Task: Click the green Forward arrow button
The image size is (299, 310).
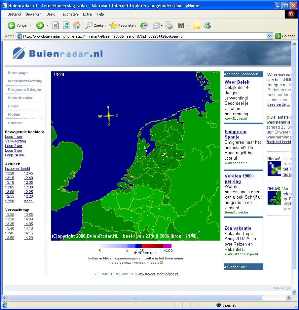Action: [40, 25]
